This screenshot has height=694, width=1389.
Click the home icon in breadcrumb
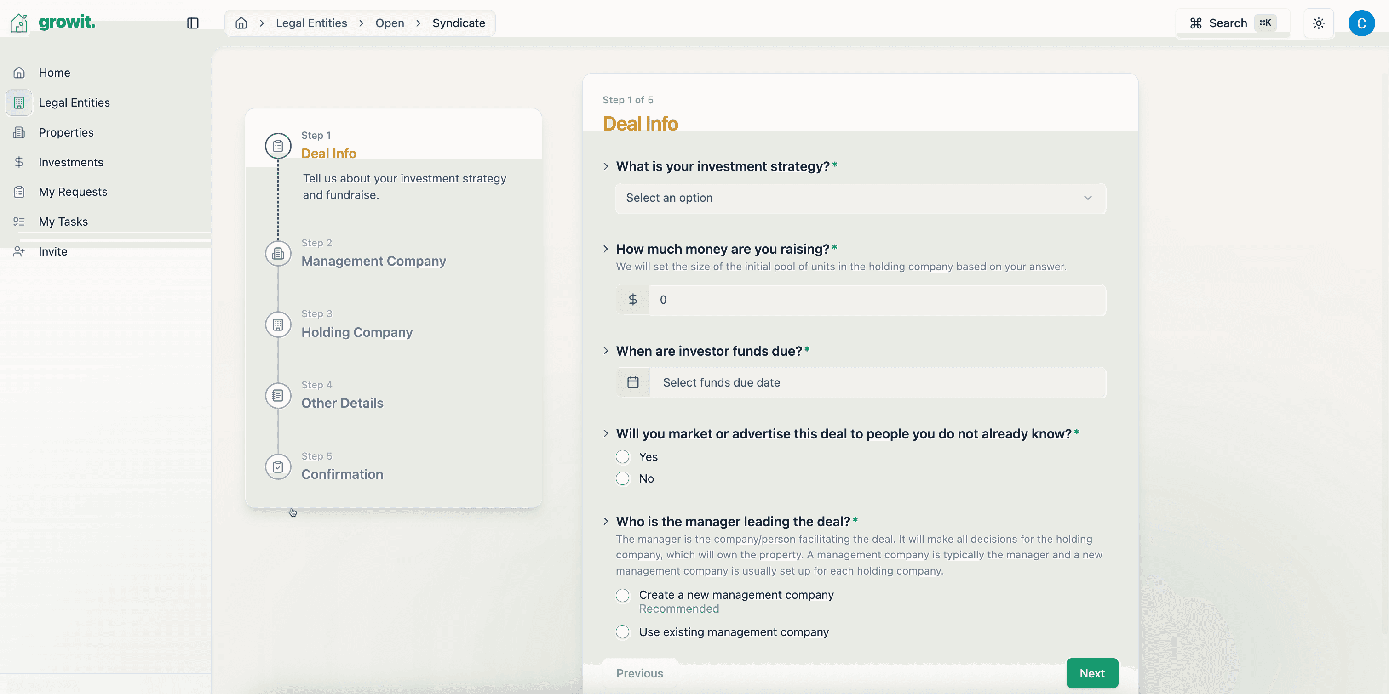[x=241, y=23]
